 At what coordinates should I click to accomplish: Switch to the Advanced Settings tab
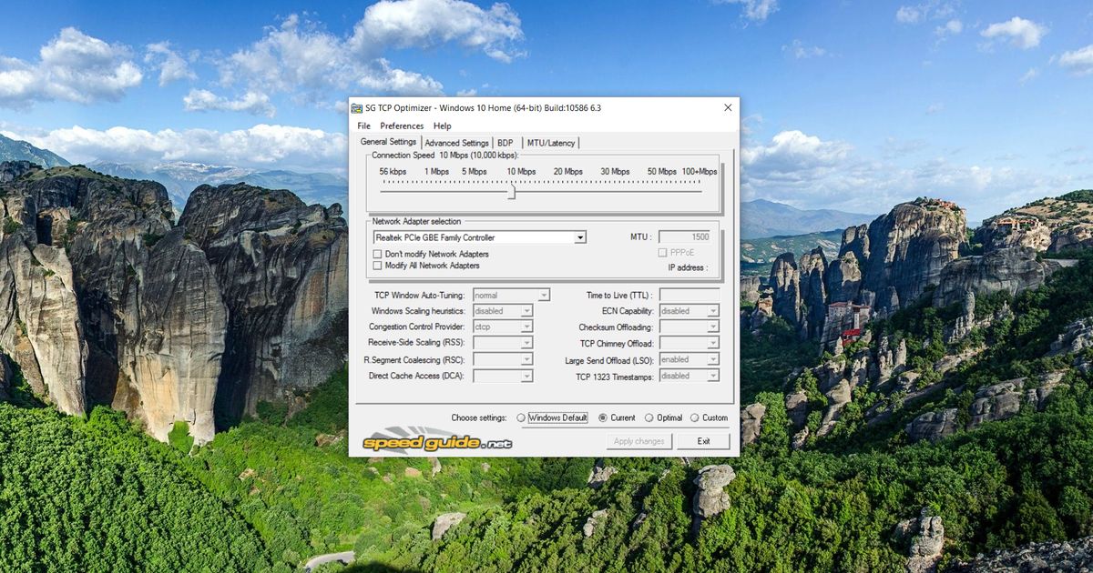tap(456, 143)
